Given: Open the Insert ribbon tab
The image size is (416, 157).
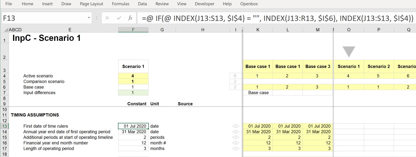Looking at the screenshot, I should tap(47, 4).
